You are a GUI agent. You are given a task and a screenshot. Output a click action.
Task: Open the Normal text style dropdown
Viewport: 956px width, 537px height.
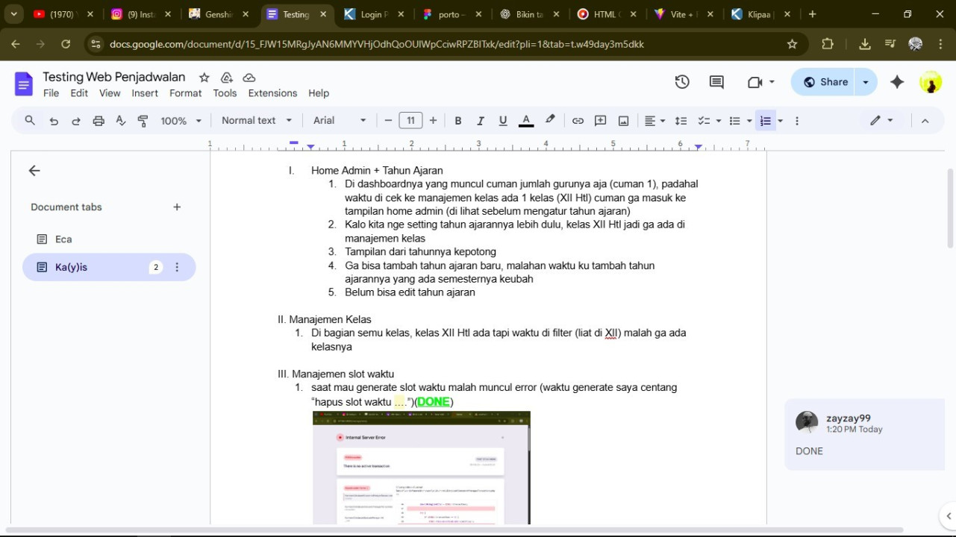(x=257, y=121)
